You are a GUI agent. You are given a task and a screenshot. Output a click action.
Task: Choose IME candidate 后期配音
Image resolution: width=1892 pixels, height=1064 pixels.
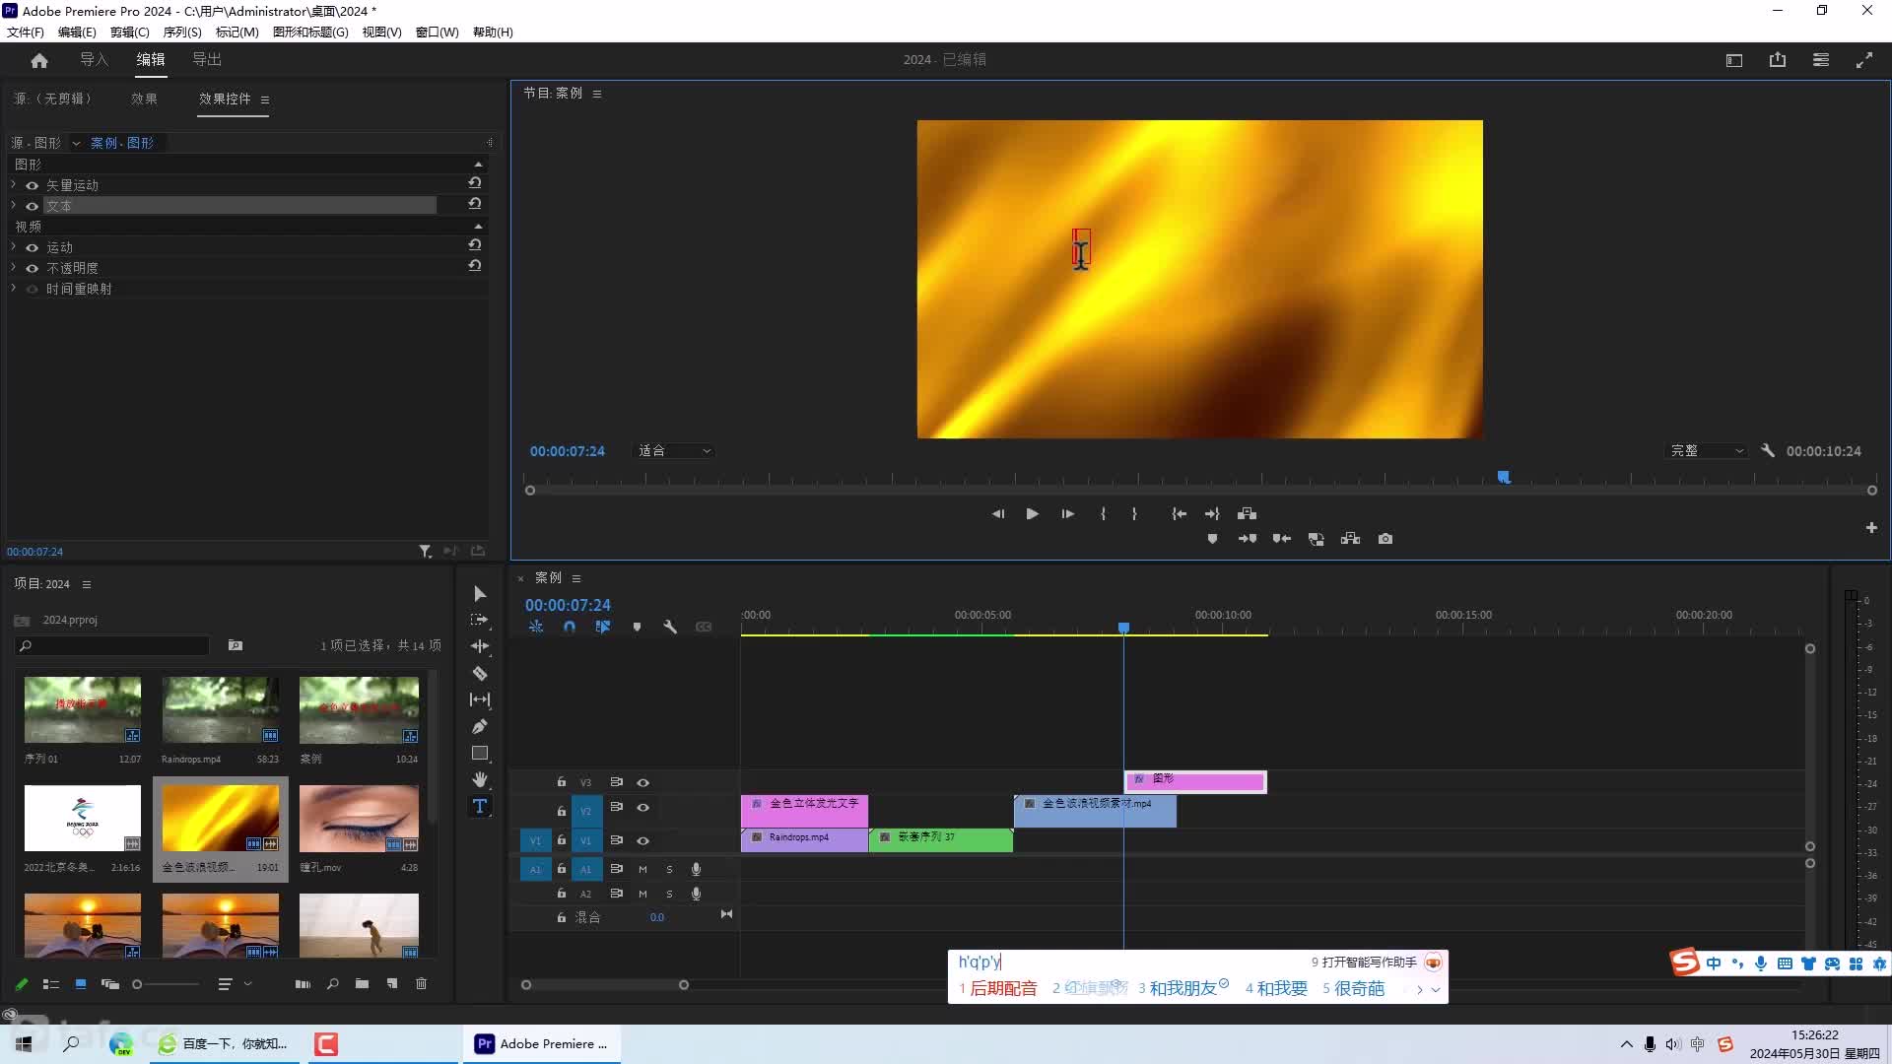tap(997, 988)
